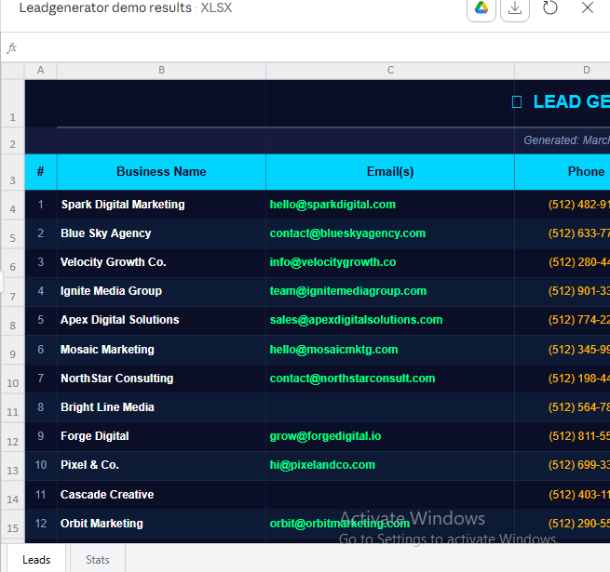The height and width of the screenshot is (572, 610).
Task: Select column B header
Action: (x=161, y=70)
